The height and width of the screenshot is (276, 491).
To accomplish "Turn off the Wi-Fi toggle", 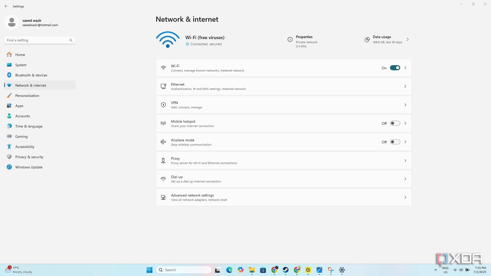I will pyautogui.click(x=395, y=68).
